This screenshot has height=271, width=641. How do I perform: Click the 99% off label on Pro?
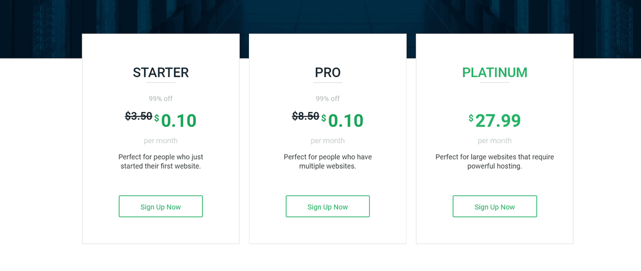tap(327, 98)
